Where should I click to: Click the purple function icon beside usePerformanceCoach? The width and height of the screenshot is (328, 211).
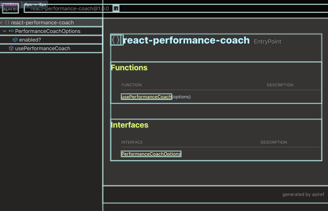(x=11, y=48)
